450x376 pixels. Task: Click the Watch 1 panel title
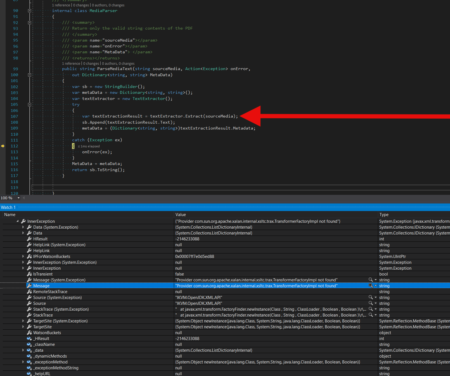tap(8, 207)
